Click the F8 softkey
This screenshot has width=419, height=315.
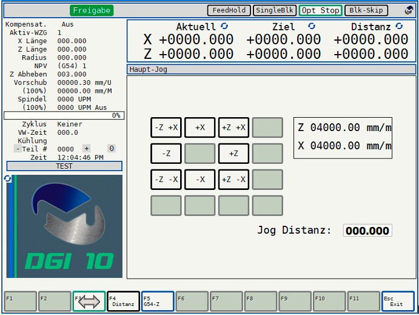tap(261, 302)
